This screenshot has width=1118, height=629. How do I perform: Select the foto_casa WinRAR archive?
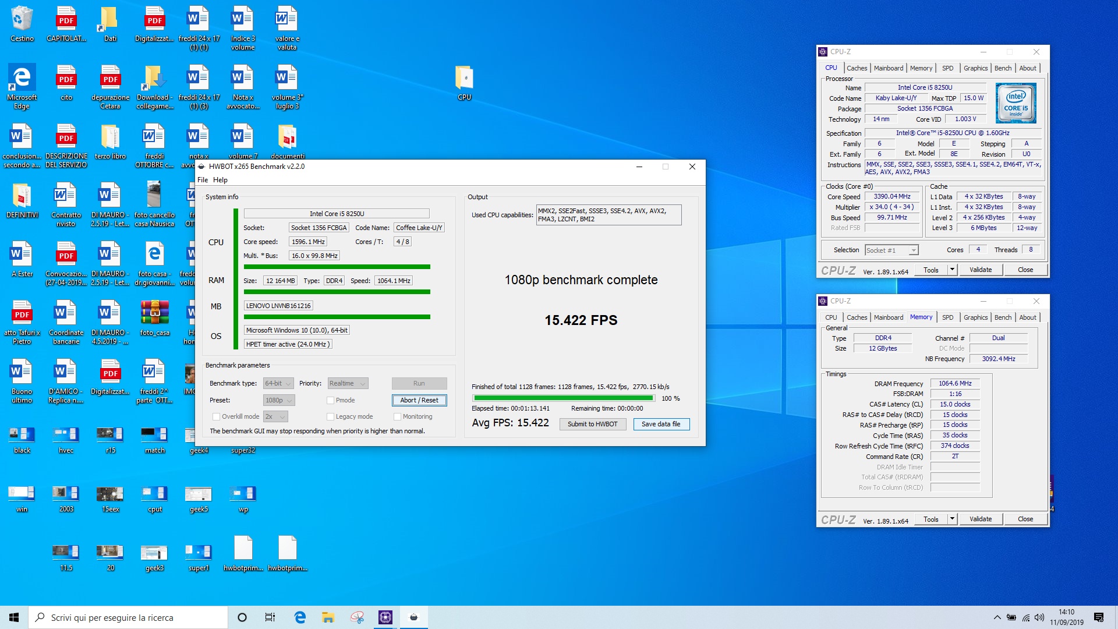tap(154, 318)
